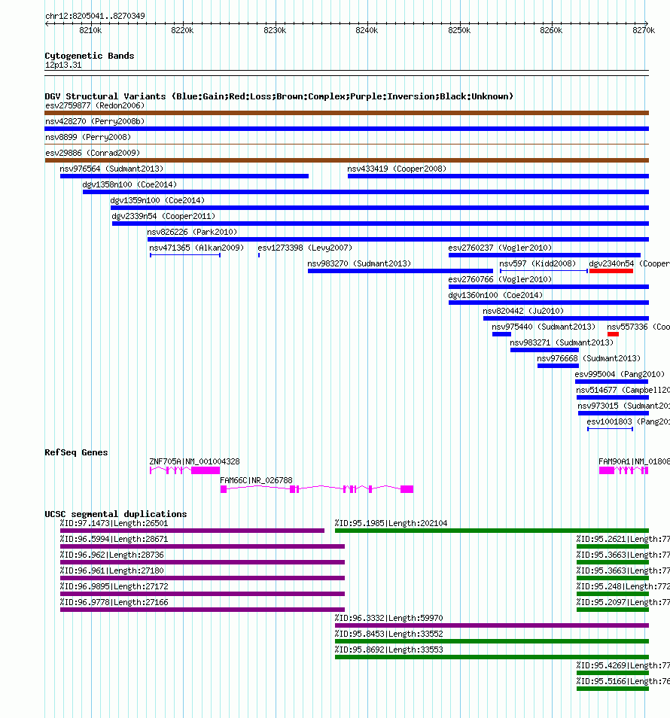Open green duplication ID:95.1985 Length:202104
This screenshot has height=718, width=670.
coord(492,531)
